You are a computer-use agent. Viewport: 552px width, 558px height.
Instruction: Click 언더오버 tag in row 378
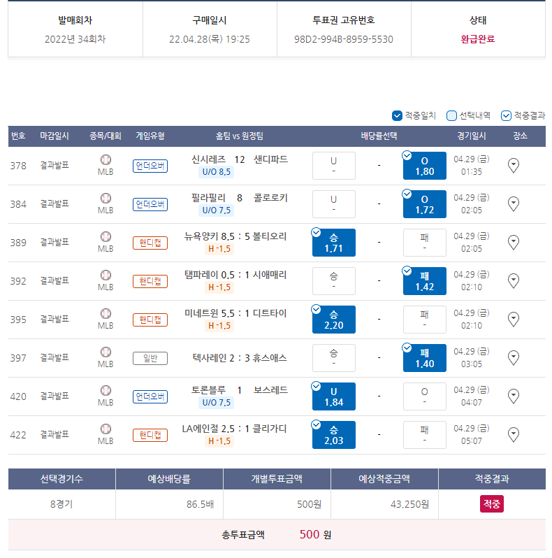(150, 166)
